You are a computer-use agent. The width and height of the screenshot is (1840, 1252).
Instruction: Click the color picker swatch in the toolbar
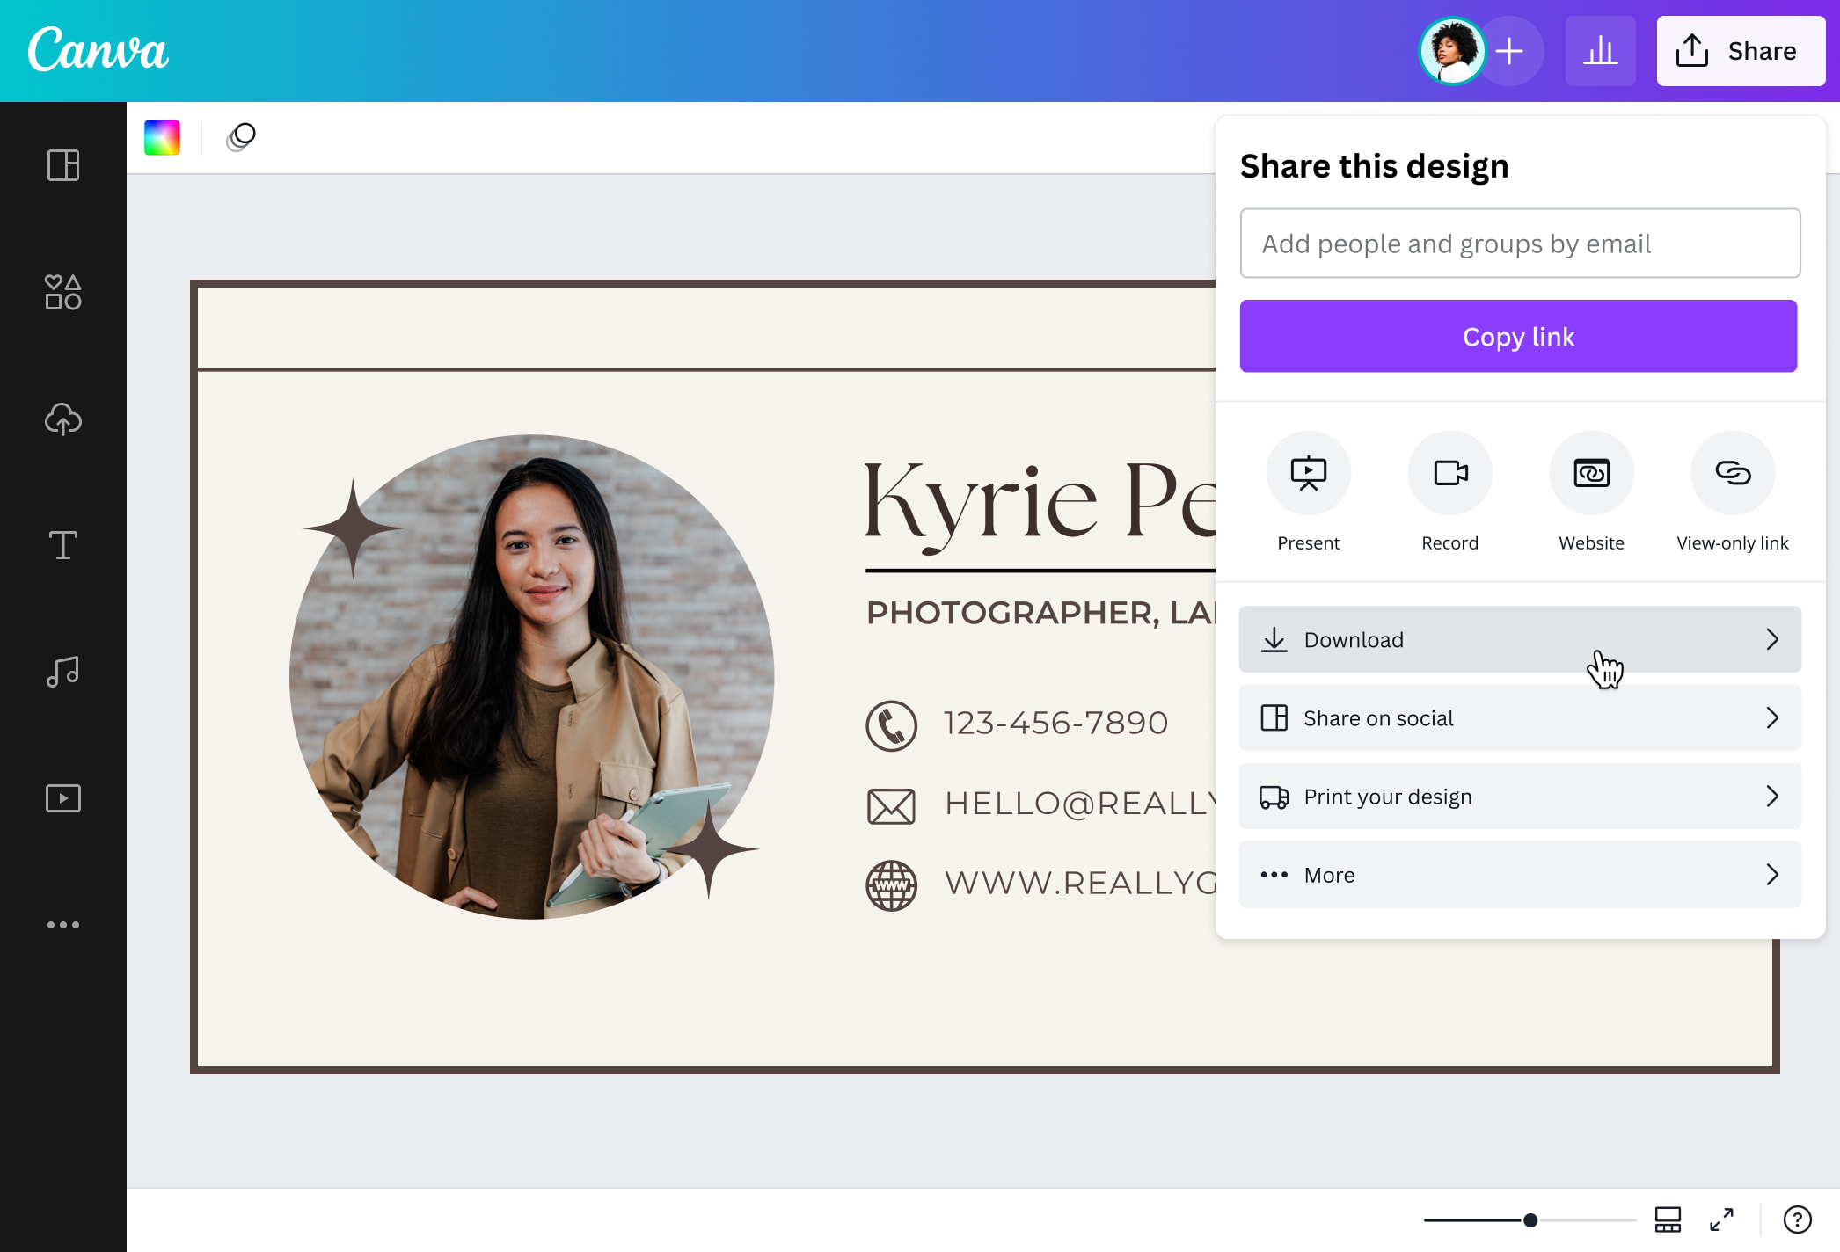tap(162, 137)
